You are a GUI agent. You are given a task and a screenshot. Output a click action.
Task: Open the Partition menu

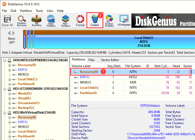(26, 11)
